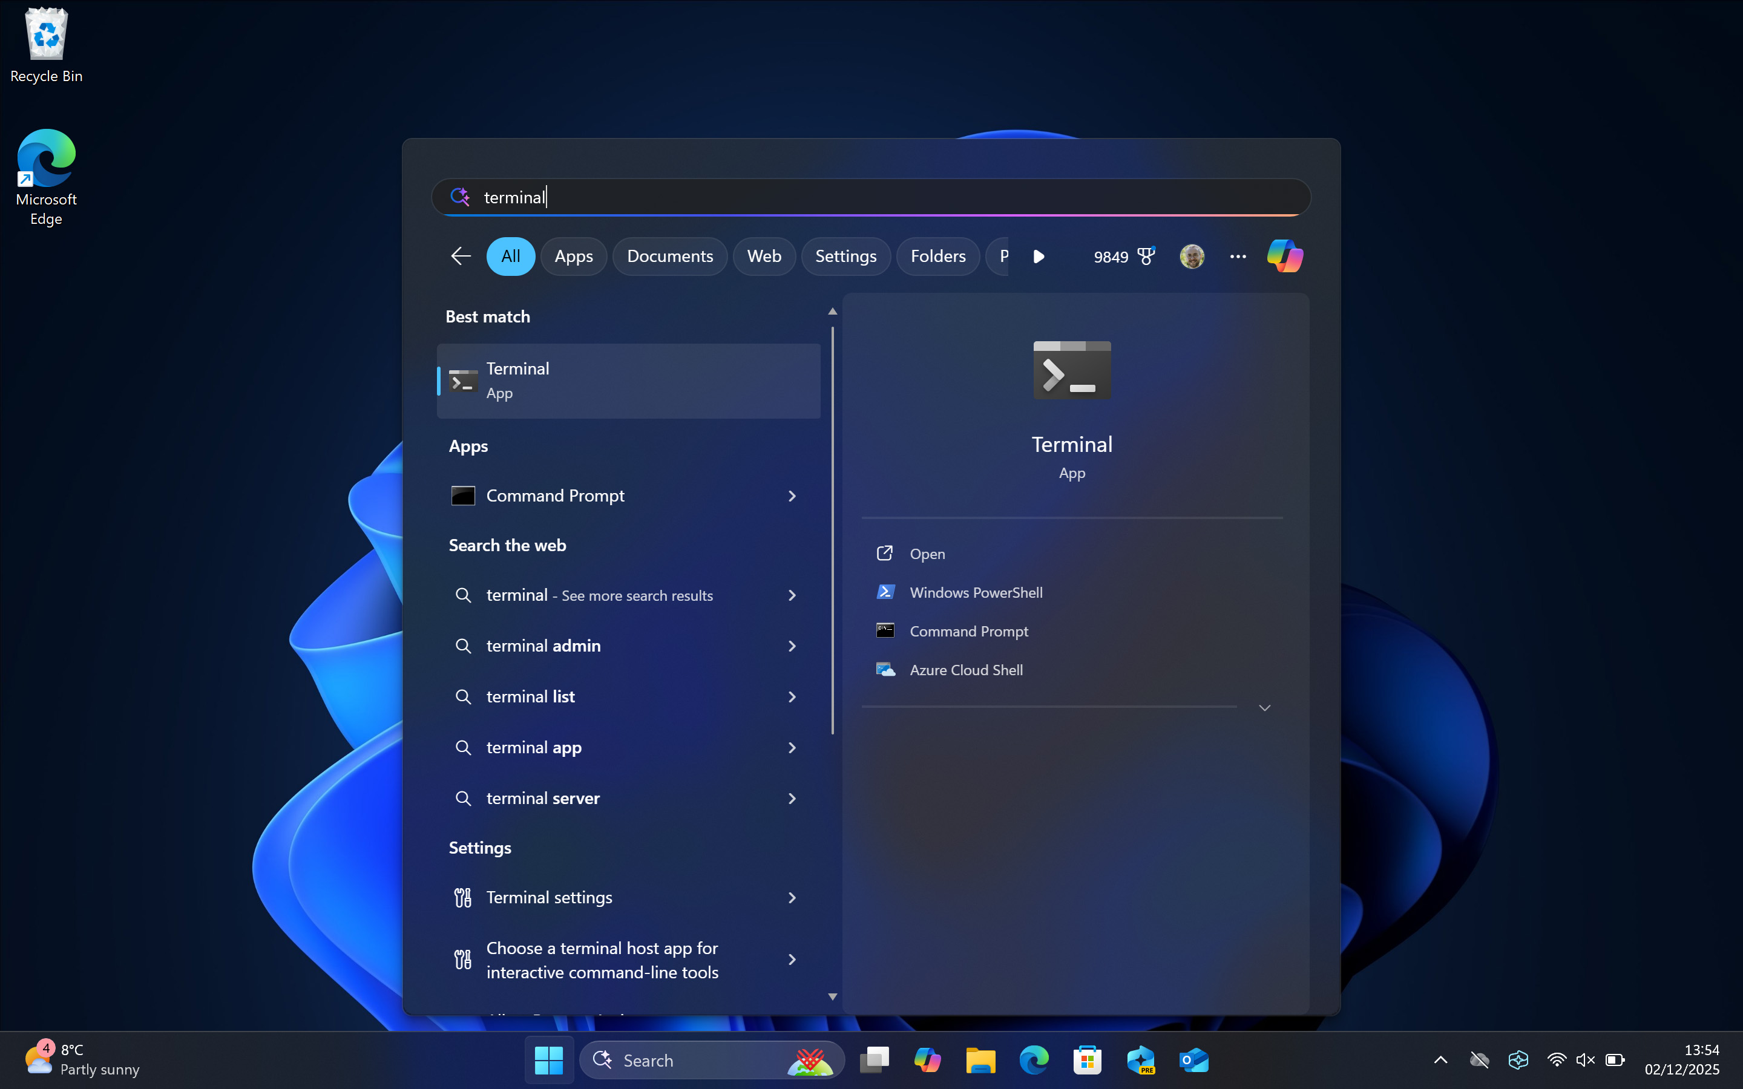
Task: Open your account profile picture
Action: [x=1192, y=256]
